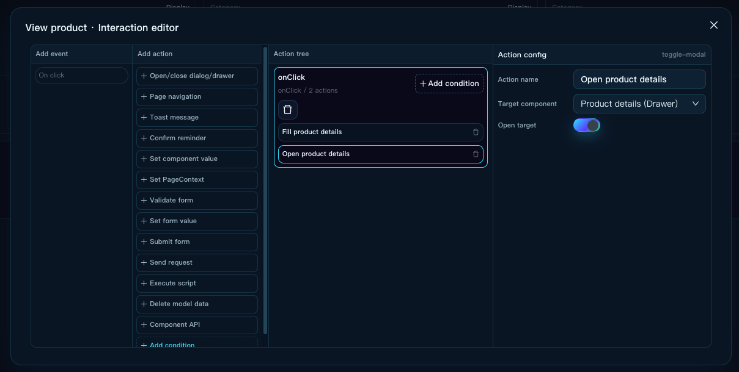This screenshot has width=739, height=372.
Task: Remove the Open product details action
Action: (x=476, y=154)
